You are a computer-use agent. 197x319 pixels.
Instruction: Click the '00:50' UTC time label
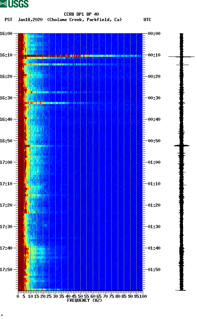point(154,141)
